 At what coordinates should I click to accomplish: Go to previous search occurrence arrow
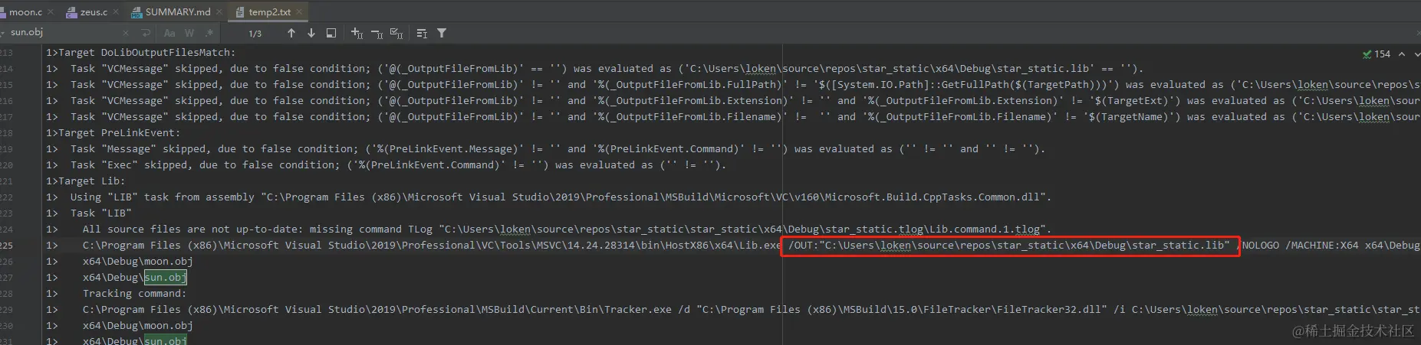[x=291, y=33]
